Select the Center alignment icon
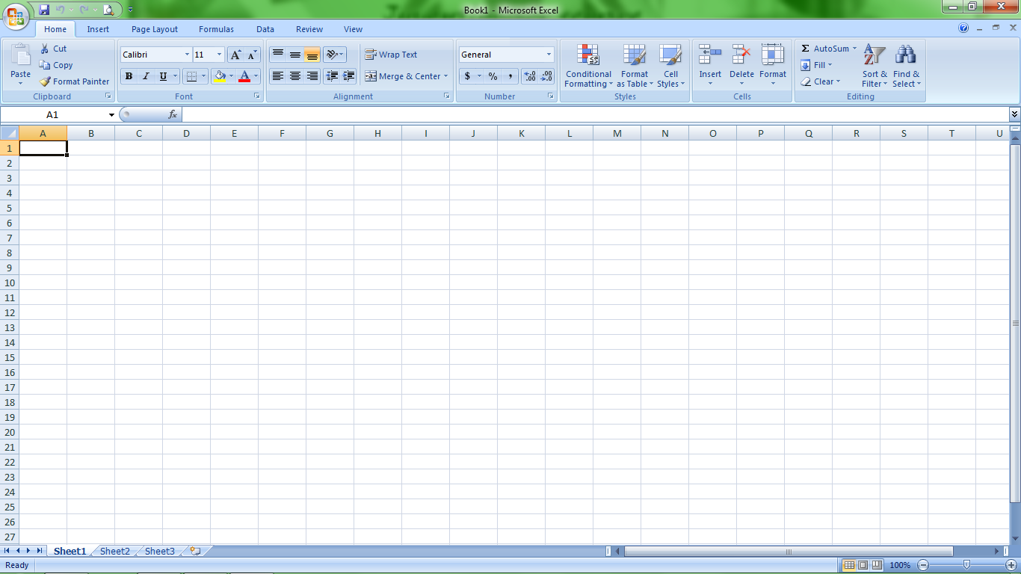 [294, 76]
